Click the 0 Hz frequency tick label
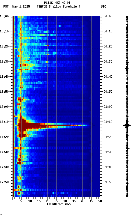This screenshot has height=217, width=138. [x=12, y=201]
